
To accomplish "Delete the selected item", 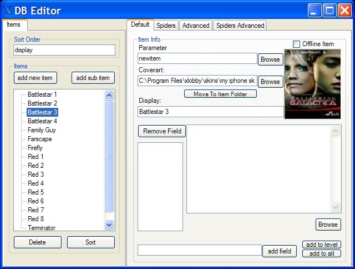I will click(x=37, y=242).
